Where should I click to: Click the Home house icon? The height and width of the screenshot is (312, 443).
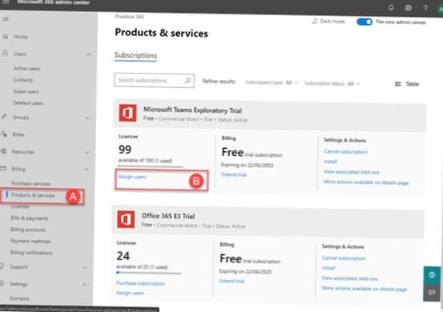point(6,36)
